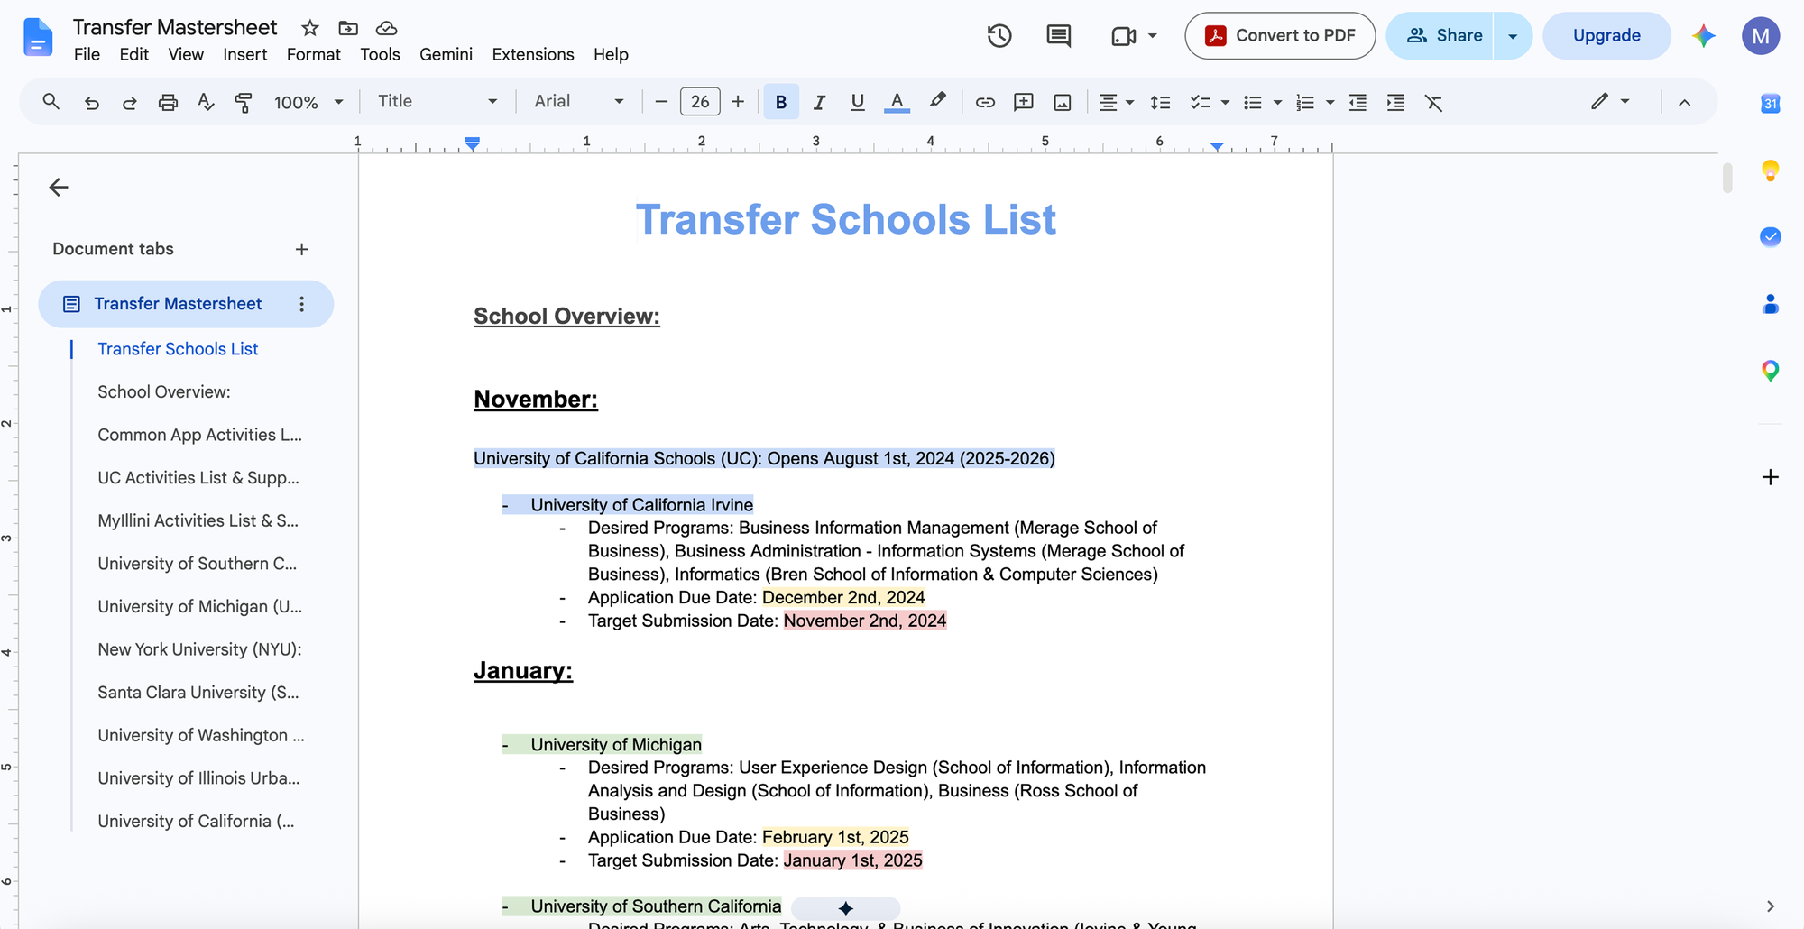Open text color picker A icon
This screenshot has width=1804, height=929.
[x=896, y=102]
